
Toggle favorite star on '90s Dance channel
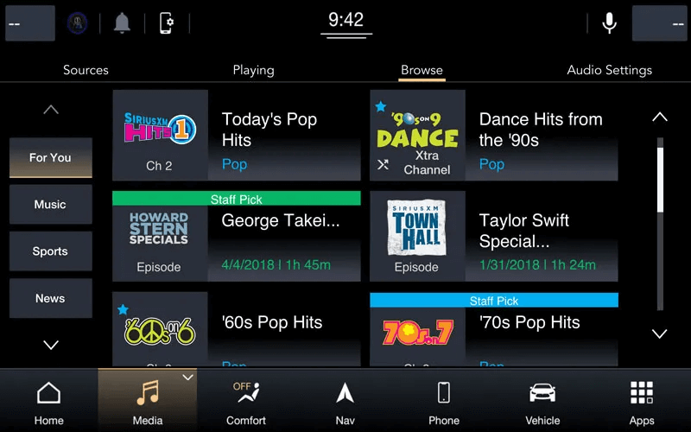point(380,107)
